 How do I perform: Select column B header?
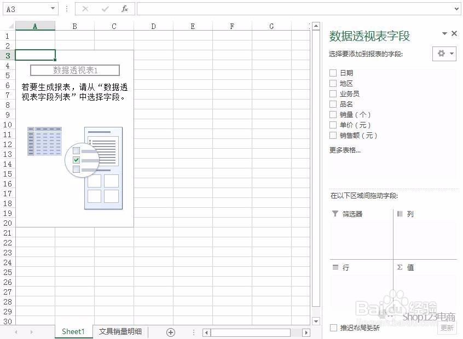click(x=75, y=26)
